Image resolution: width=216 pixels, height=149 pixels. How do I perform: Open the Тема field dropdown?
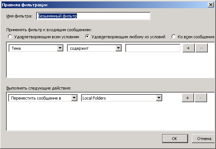(36, 48)
